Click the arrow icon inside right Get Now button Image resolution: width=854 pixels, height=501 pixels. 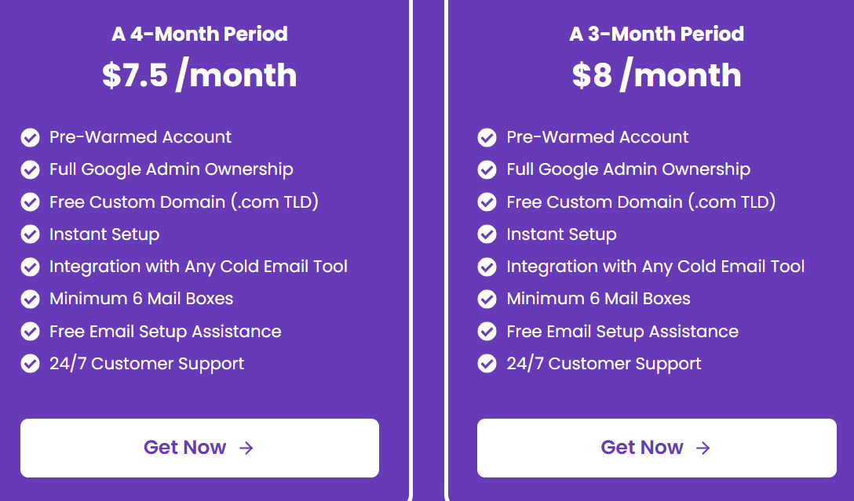tap(705, 448)
